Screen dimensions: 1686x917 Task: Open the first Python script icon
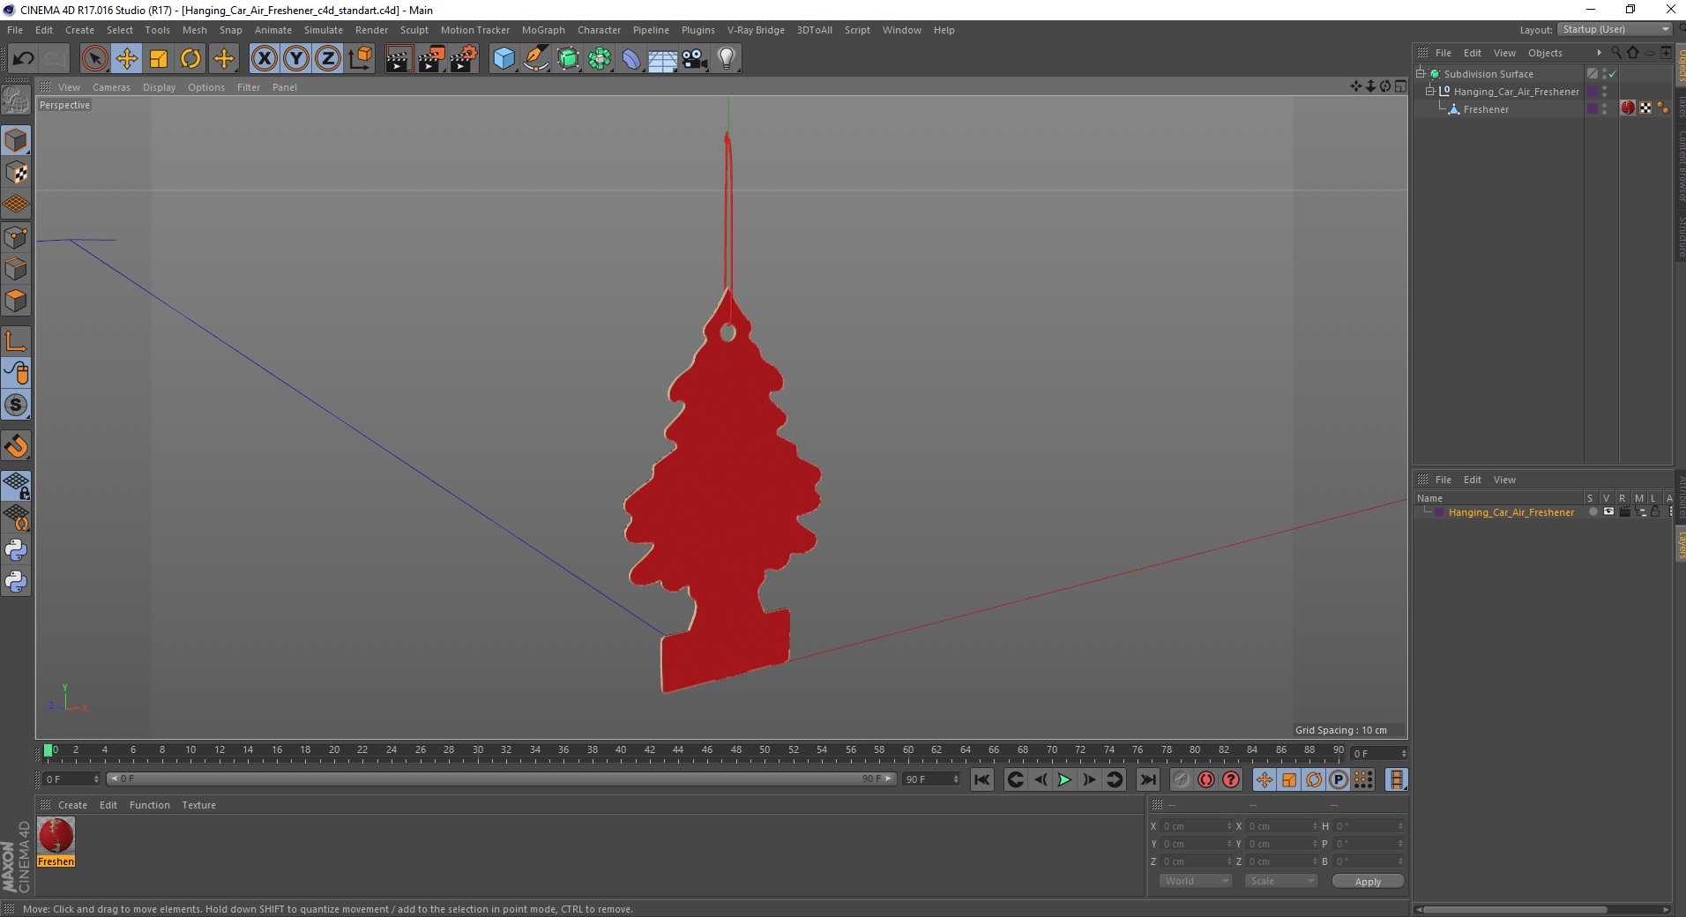pos(16,550)
